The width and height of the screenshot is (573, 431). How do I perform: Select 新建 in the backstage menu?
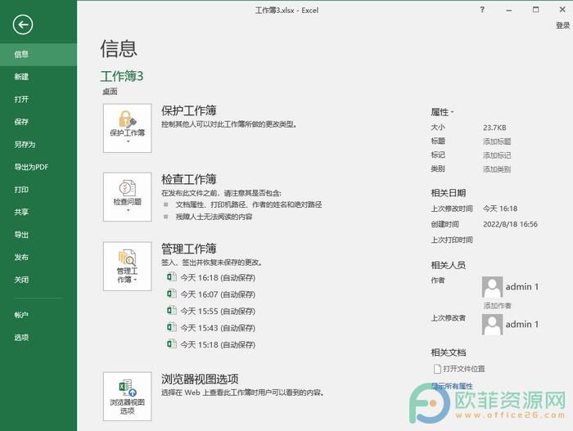click(x=38, y=77)
